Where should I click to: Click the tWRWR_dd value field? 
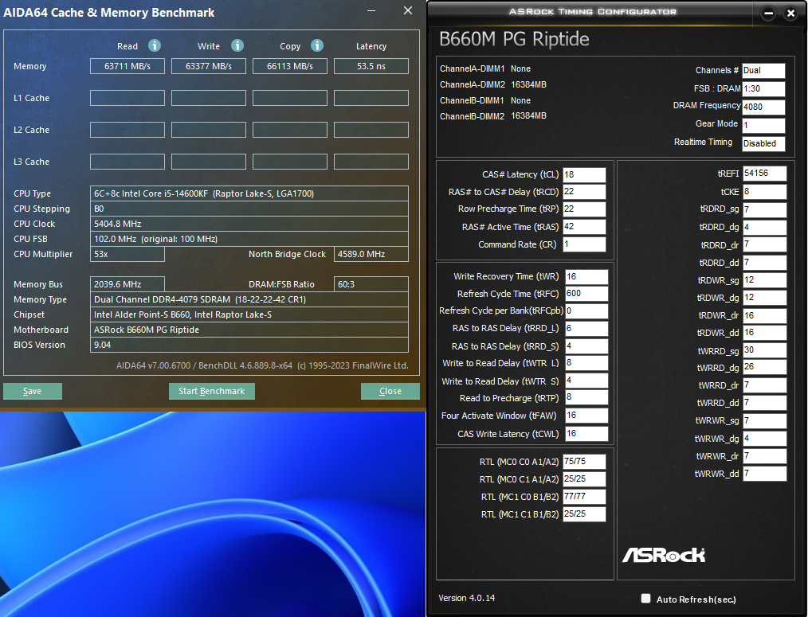[764, 474]
